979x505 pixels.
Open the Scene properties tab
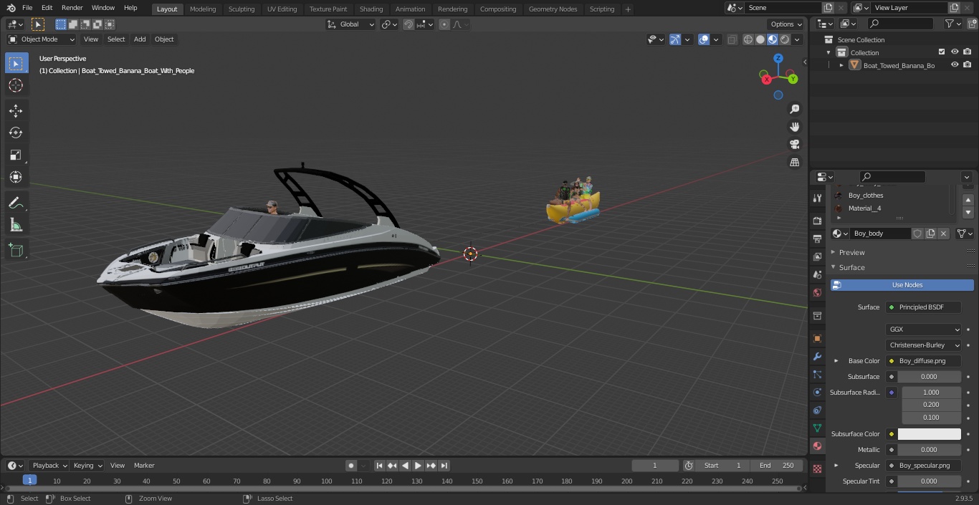tap(817, 274)
